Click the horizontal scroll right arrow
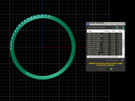This screenshot has width=135, height=101. tap(121, 57)
